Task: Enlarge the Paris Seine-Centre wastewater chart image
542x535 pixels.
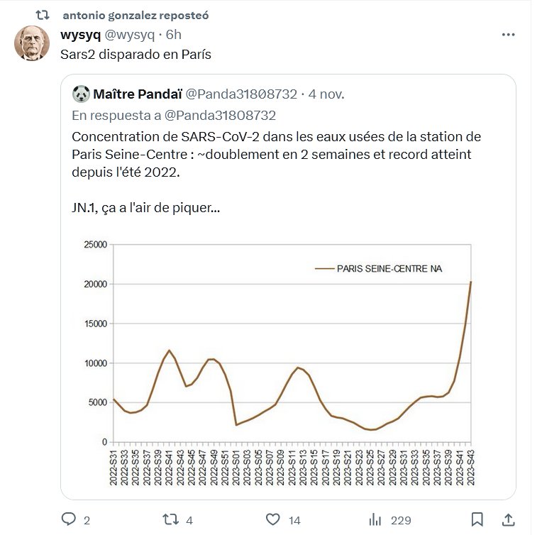Action: [287, 362]
